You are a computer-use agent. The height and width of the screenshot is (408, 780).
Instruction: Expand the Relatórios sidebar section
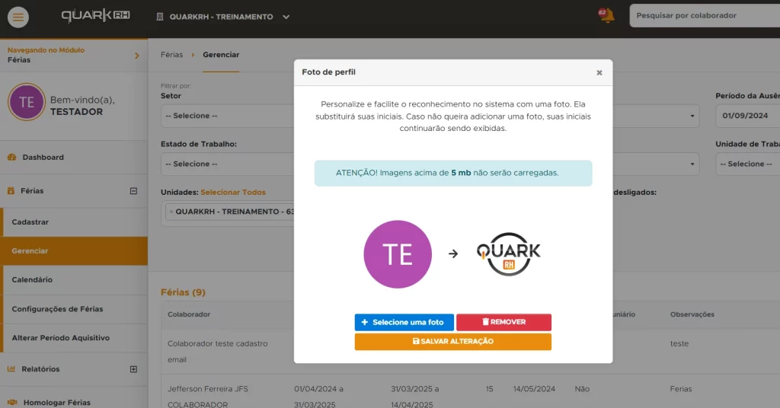(x=133, y=369)
